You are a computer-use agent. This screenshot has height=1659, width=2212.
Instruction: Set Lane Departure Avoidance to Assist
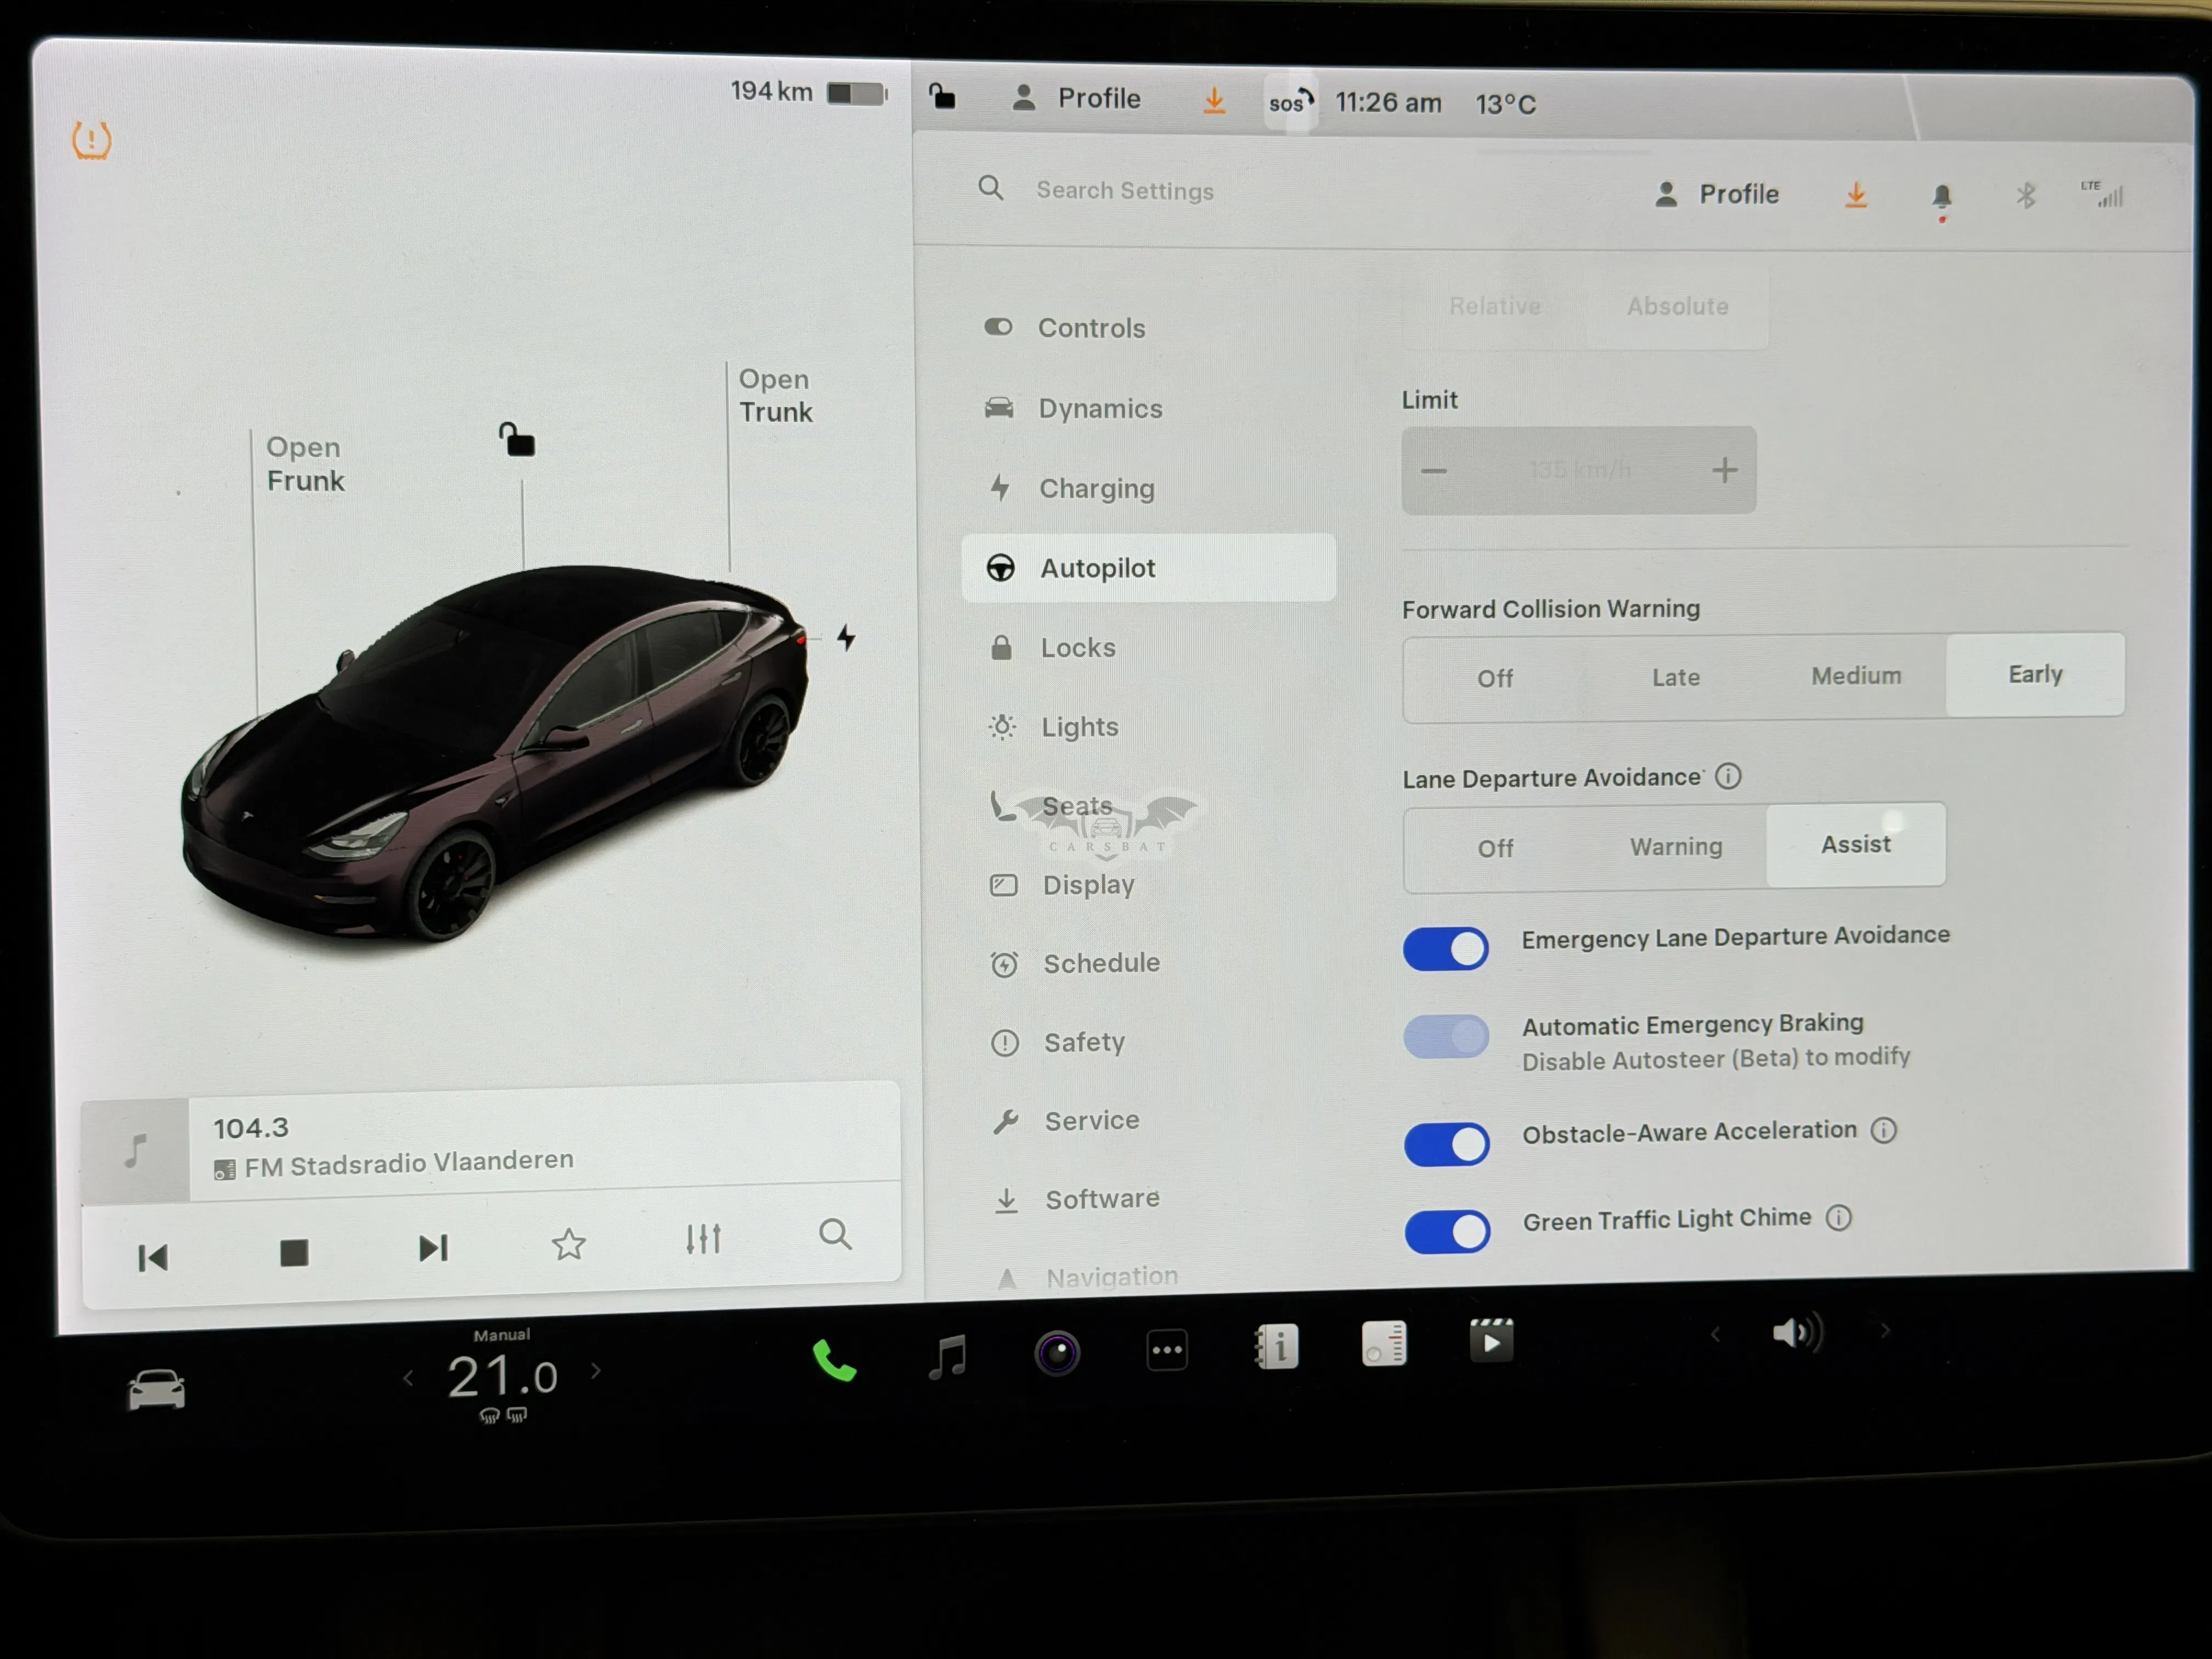[1856, 845]
